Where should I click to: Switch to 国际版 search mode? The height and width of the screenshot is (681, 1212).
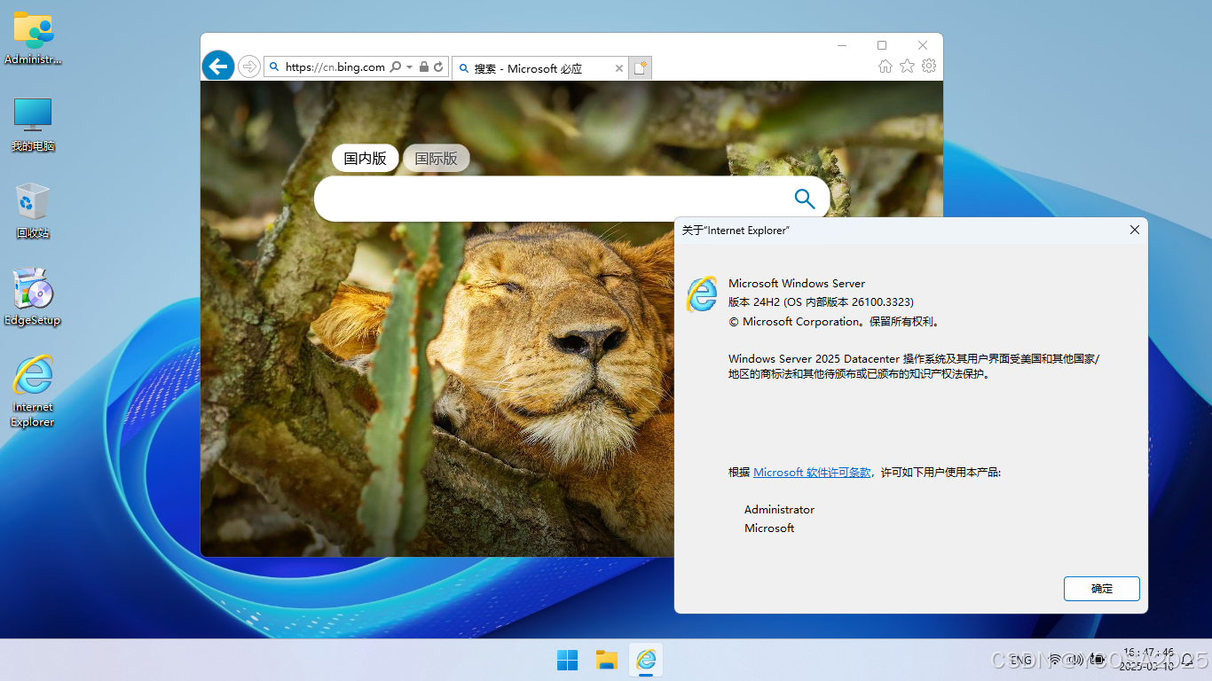click(437, 158)
